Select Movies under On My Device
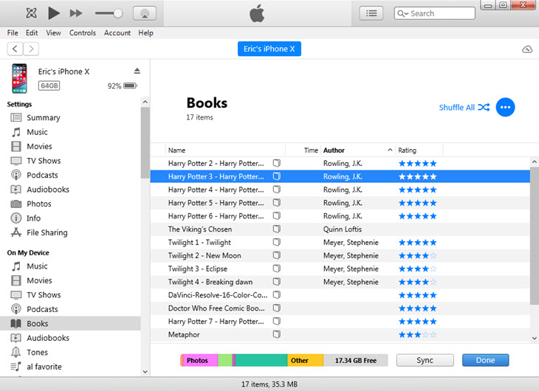This screenshot has width=539, height=391. coord(39,281)
